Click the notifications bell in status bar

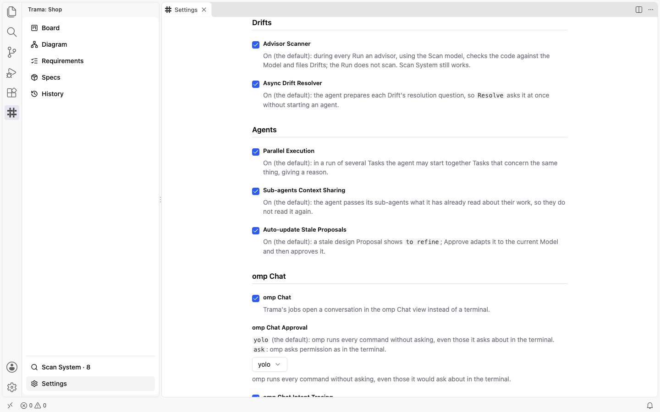tap(650, 406)
